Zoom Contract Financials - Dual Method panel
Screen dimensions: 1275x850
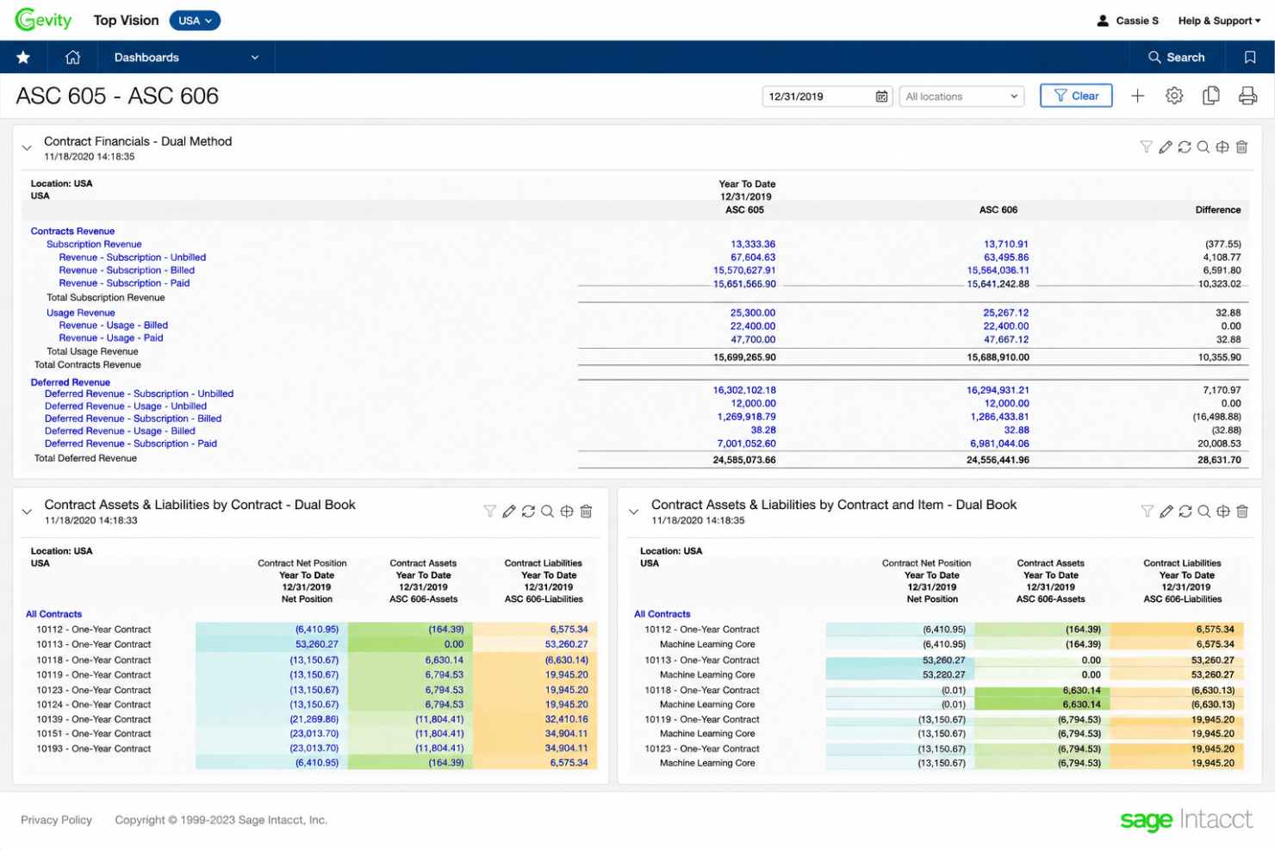pyautogui.click(x=1203, y=147)
